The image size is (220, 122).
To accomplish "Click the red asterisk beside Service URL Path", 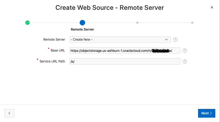I will pyautogui.click(x=38, y=59).
